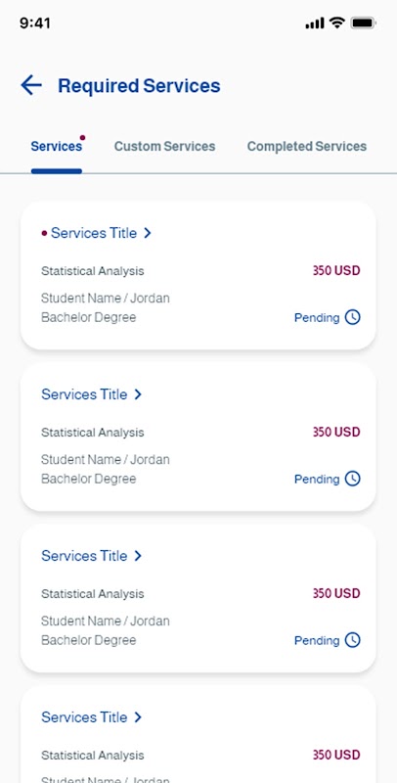Open the second Services Title link

(x=84, y=394)
